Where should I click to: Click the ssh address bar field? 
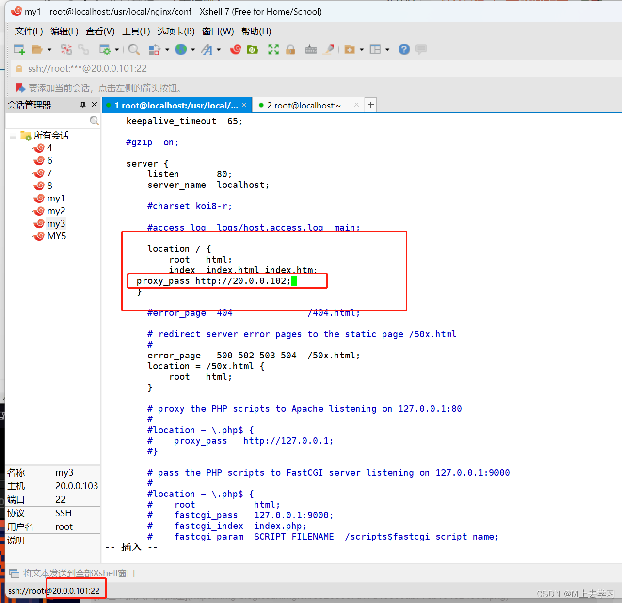(315, 69)
